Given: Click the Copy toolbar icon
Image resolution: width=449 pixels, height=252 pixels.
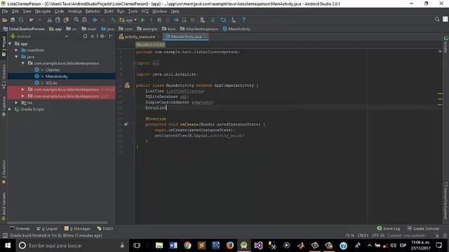Looking at the screenshot, I should 58,20.
